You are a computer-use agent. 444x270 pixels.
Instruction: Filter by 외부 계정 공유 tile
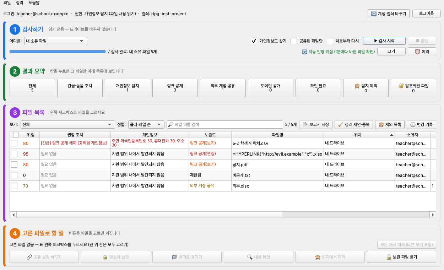[x=223, y=88]
